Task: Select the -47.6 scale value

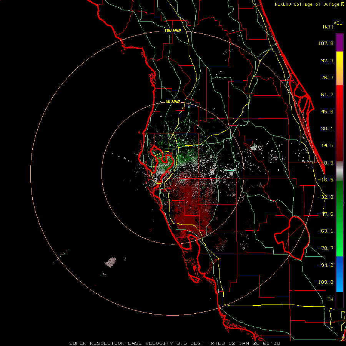Action: pos(326,214)
